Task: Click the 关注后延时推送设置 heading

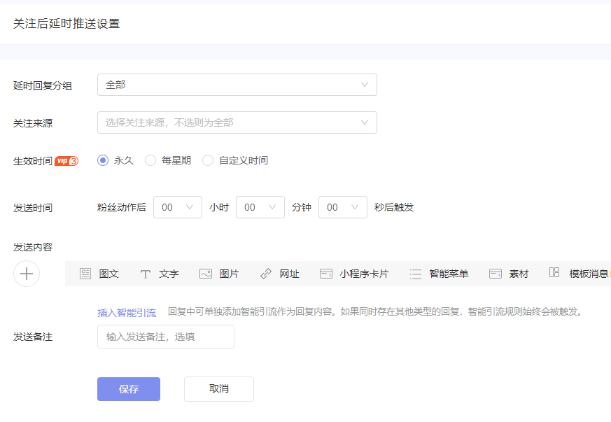Action: [66, 24]
